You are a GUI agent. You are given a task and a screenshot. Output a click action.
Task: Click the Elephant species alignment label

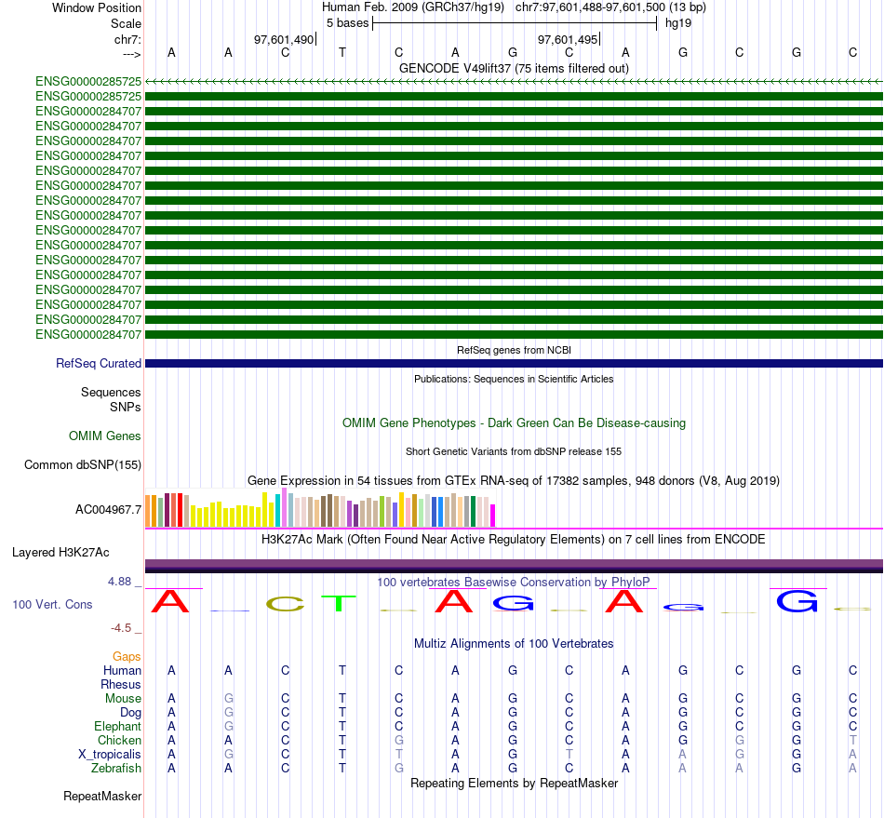(x=118, y=726)
